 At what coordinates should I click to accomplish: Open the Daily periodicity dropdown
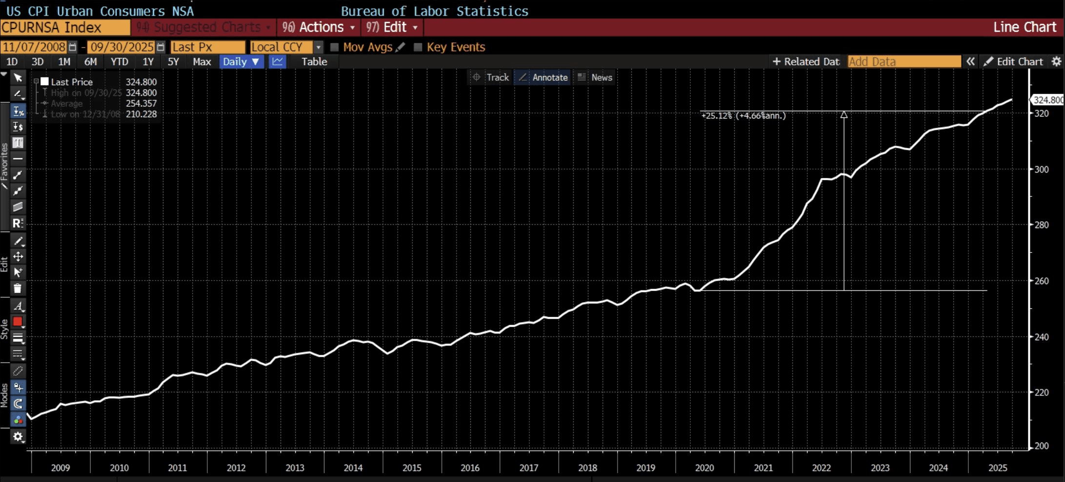(x=241, y=61)
